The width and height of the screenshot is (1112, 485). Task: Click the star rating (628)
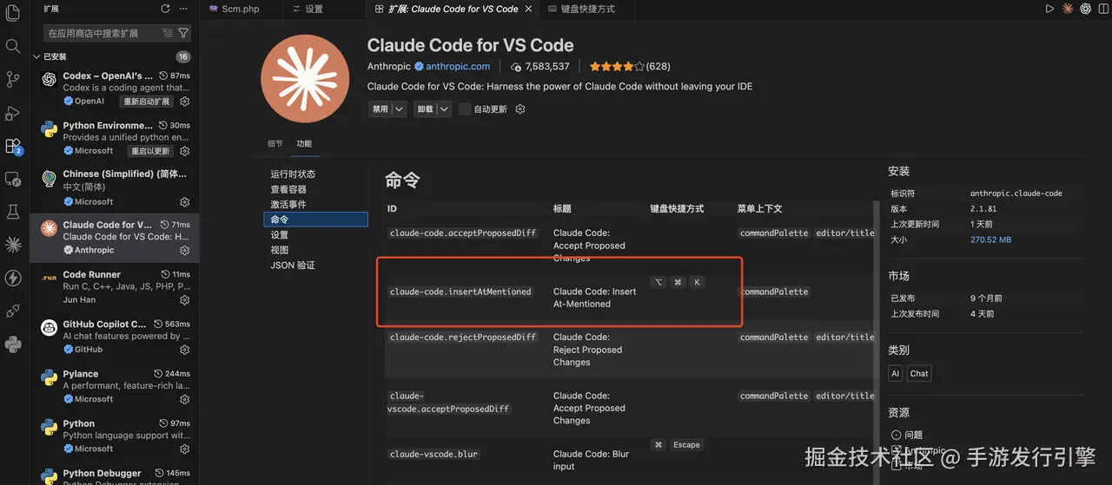(630, 66)
